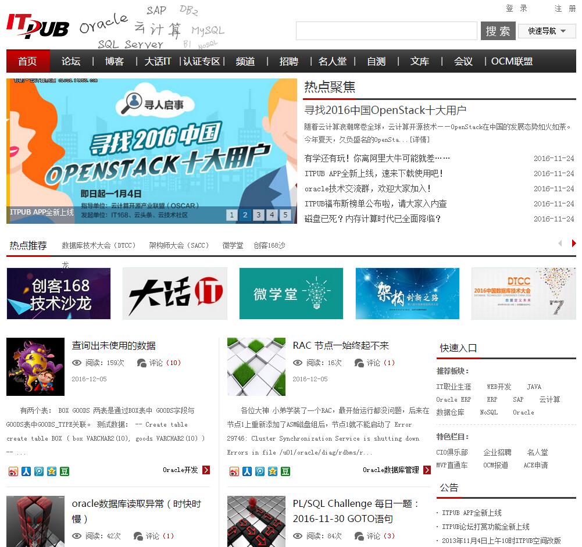Click NoSQL in 推荐板块
This screenshot has width=582, height=547.
(x=489, y=412)
